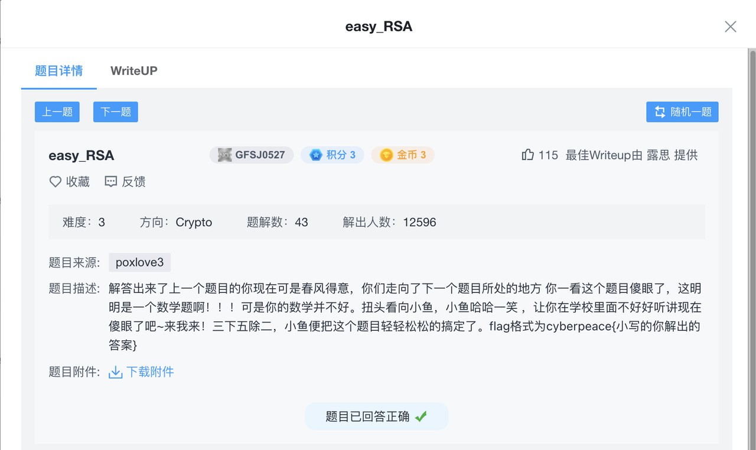Click the thumbs-up icon beside 115
756x450 pixels.
coord(527,155)
